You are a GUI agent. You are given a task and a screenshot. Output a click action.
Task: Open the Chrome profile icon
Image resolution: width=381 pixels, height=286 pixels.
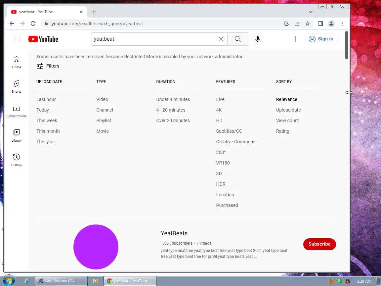coord(331,24)
